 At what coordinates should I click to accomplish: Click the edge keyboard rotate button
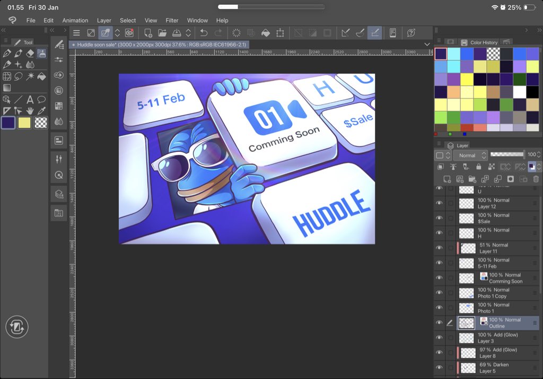(x=16, y=327)
